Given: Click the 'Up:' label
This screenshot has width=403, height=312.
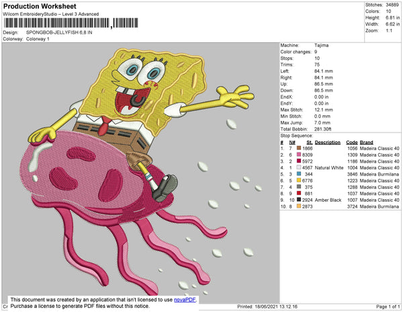Looking at the screenshot, I should [283, 84].
